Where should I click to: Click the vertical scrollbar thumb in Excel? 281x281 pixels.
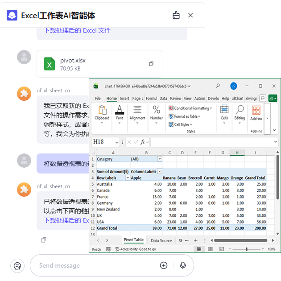point(277,177)
